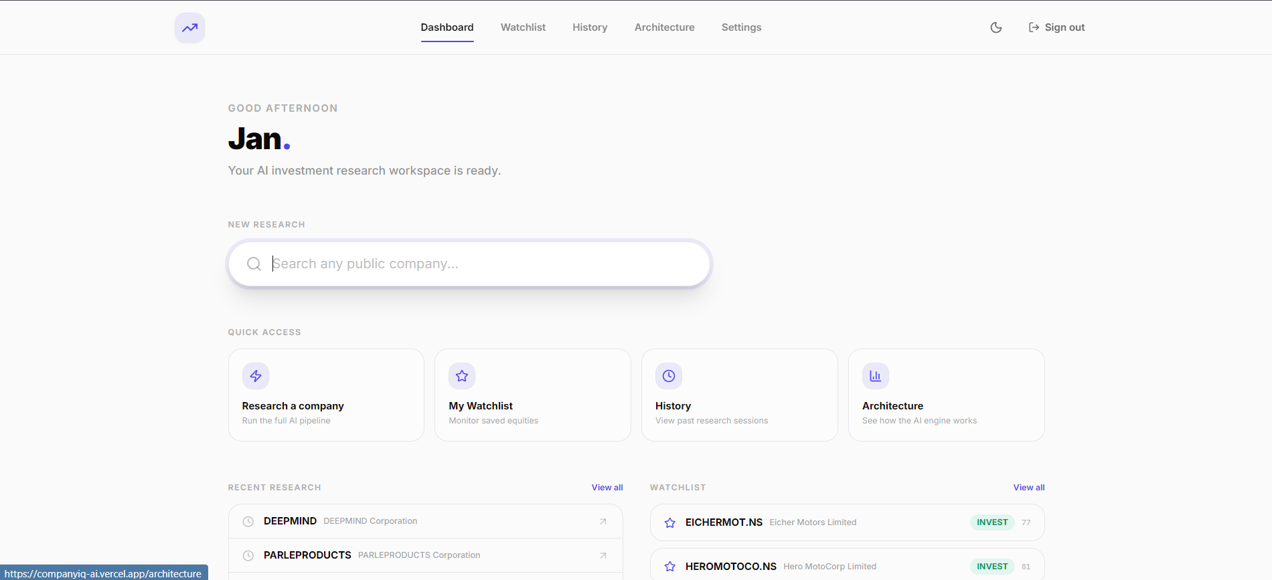This screenshot has height=580, width=1272.
Task: Open the History quick access card
Action: tap(740, 395)
